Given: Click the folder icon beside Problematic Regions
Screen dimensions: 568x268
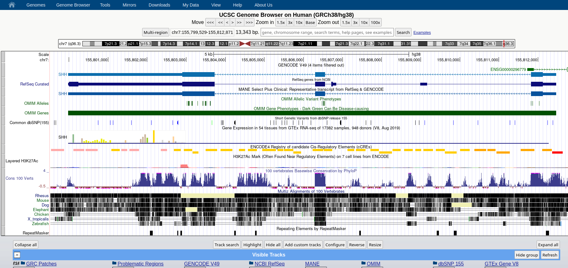Looking at the screenshot, I should click(x=114, y=263).
